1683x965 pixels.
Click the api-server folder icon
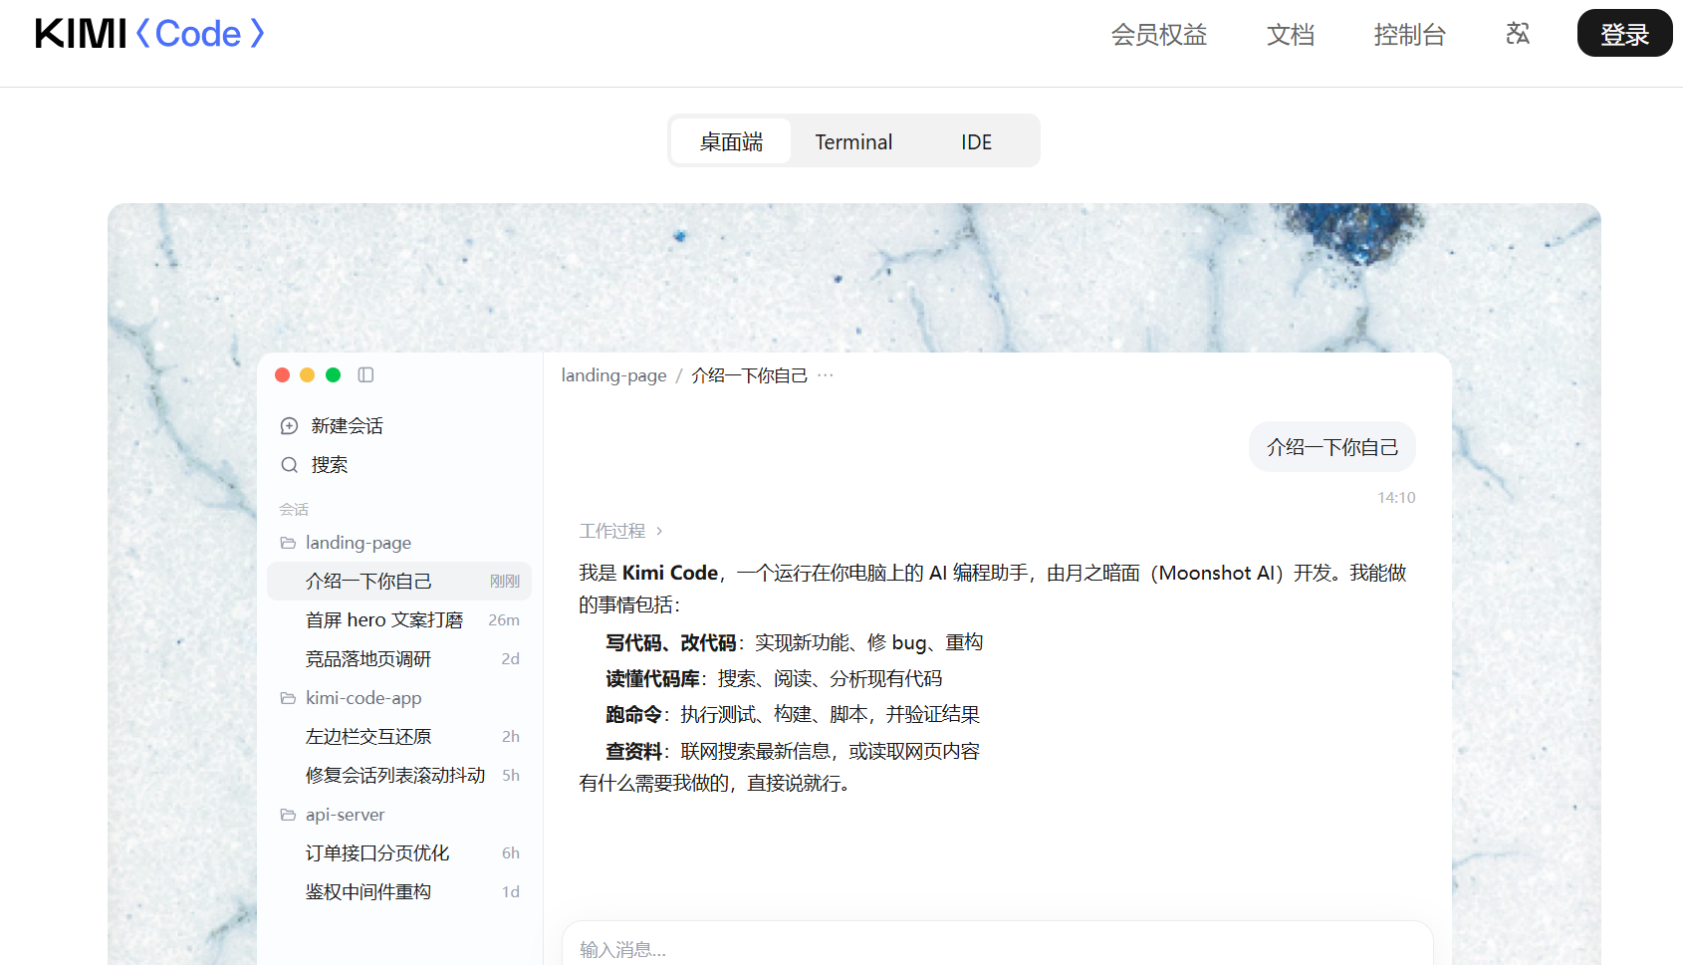288,815
